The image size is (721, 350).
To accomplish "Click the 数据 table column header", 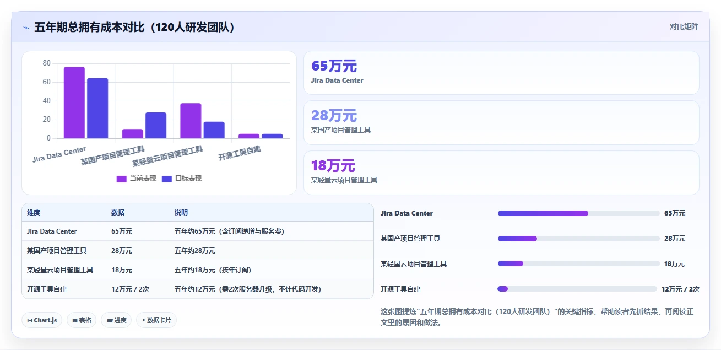I will point(118,213).
